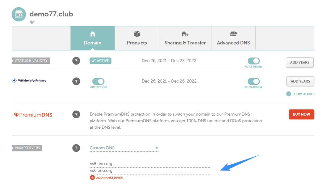Toggle WithheldforPrivacy protection switch
Image resolution: width=326 pixels, height=185 pixels.
(98, 81)
